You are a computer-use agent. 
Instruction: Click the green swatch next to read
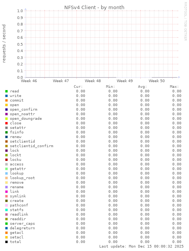click(x=6, y=91)
